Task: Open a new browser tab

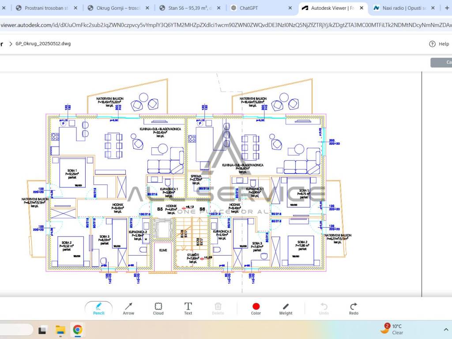Action: (446, 8)
